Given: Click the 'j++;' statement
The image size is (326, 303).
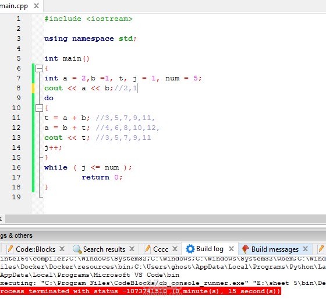Looking at the screenshot, I should coord(53,148).
